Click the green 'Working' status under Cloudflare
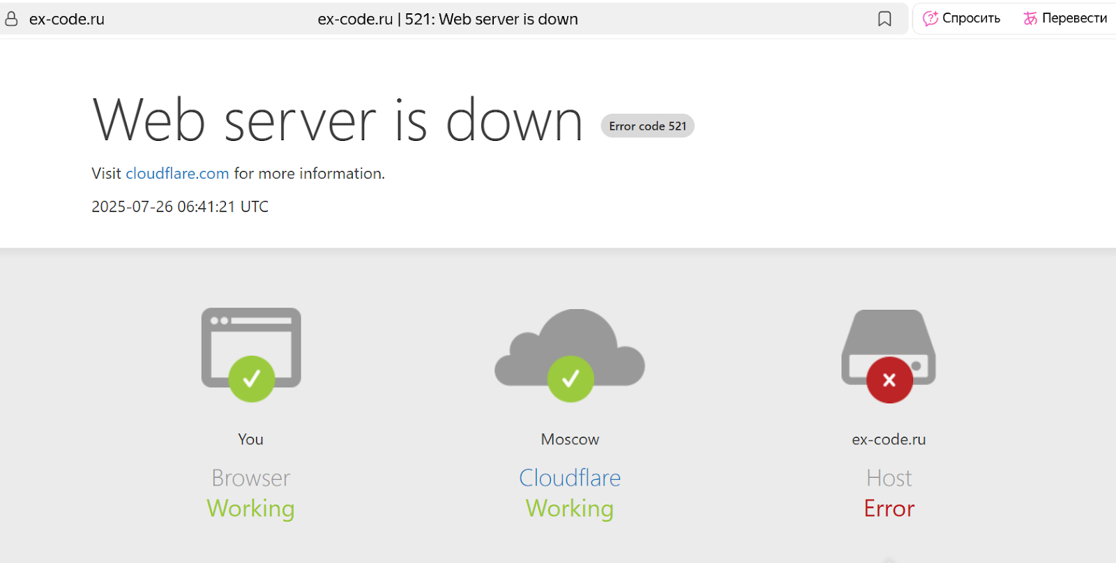1116x563 pixels. 570,509
